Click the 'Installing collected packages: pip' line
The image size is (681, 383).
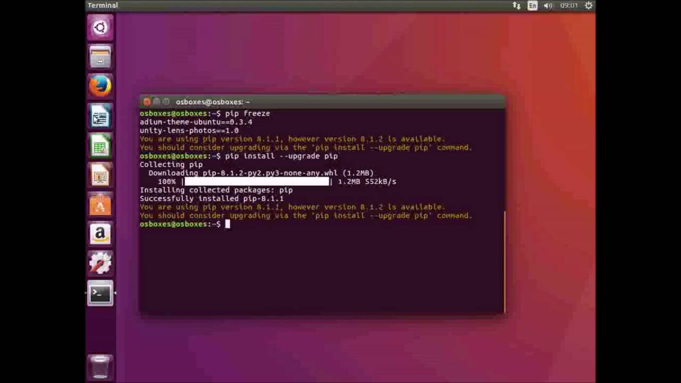click(x=216, y=190)
